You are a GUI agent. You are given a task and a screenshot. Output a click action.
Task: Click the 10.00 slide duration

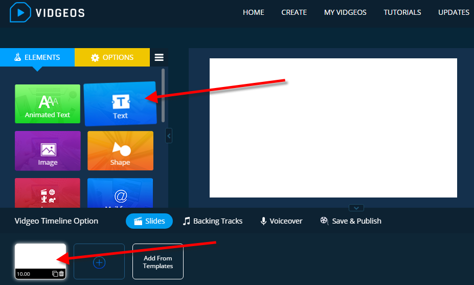[24, 274]
